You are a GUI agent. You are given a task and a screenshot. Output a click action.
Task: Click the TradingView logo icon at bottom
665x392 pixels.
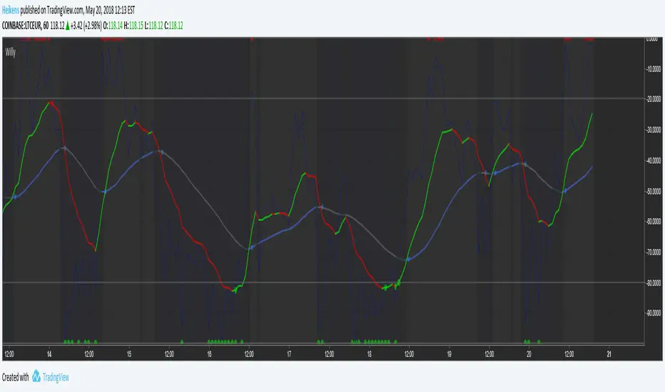point(36,376)
